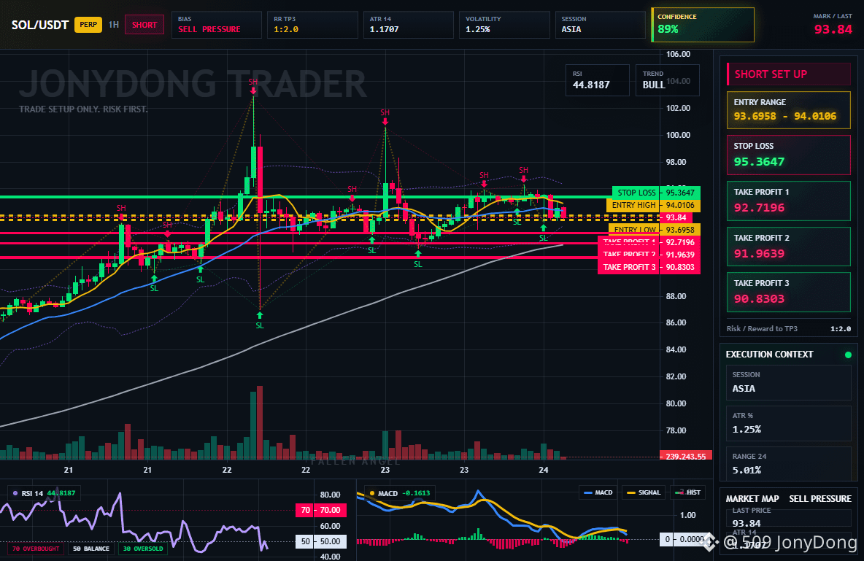The width and height of the screenshot is (864, 561).
Task: Click the Entry Range 93.6958 - 94.0106 box
Action: click(789, 110)
